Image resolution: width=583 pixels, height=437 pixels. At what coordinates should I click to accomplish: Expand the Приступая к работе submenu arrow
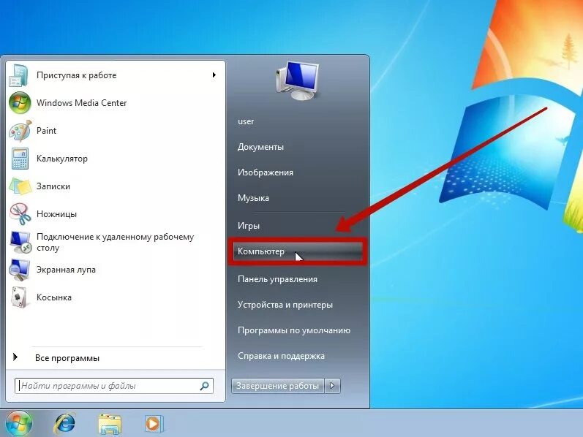[214, 75]
